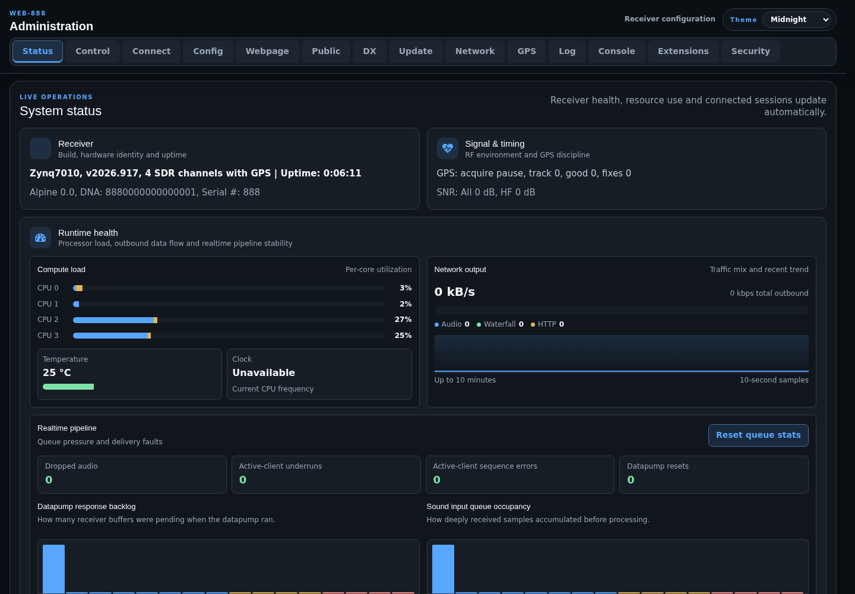855x594 pixels.
Task: Click the Active-client underruns counter card
Action: coord(326,475)
